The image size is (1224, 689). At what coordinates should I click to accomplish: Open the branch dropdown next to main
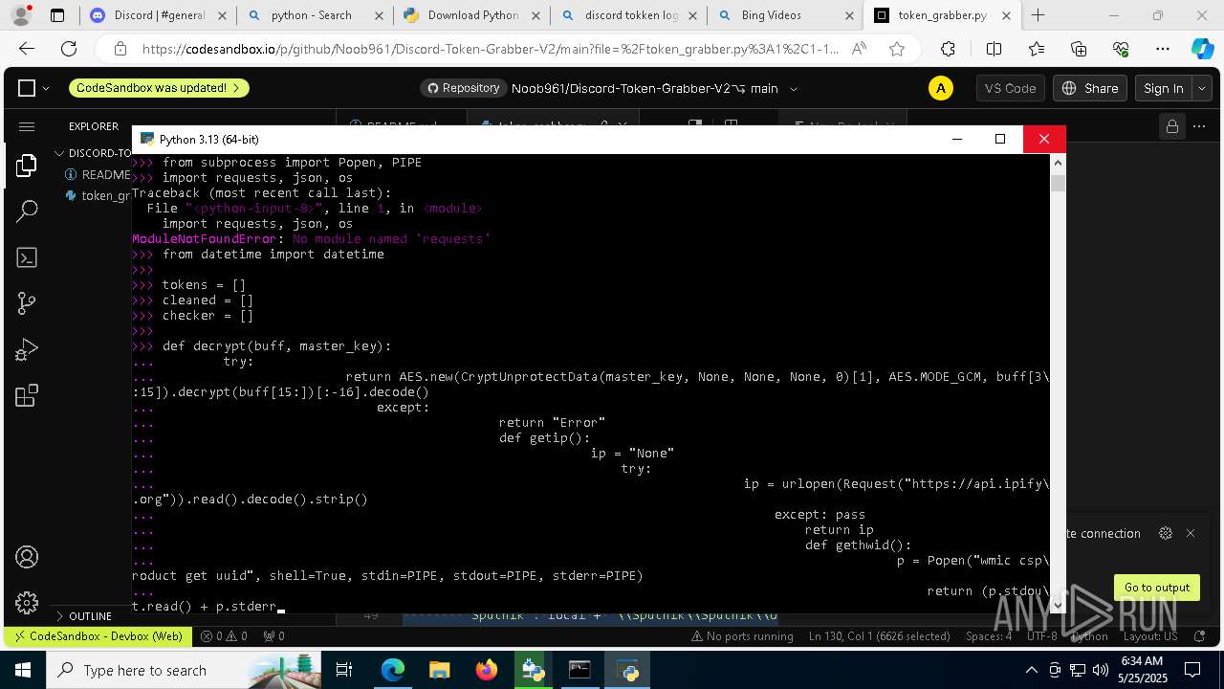(793, 88)
